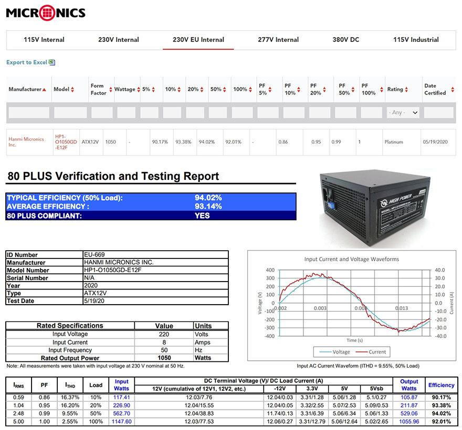
Task: Sort the 100% efficiency column
Action: tap(250, 90)
